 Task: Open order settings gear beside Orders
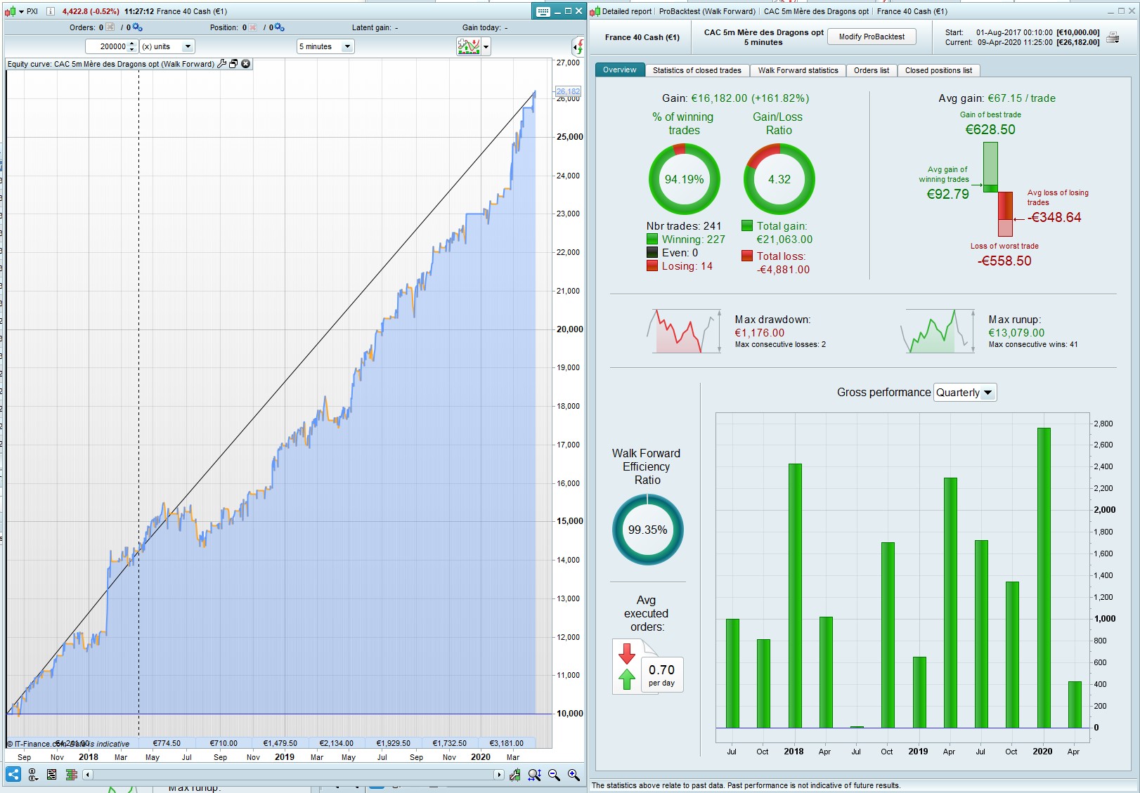click(137, 27)
